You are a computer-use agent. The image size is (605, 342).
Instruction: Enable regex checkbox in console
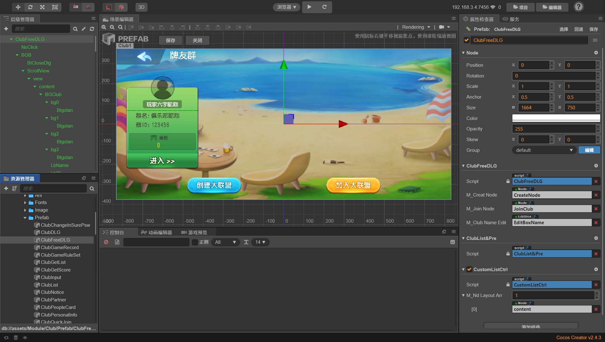coord(195,242)
